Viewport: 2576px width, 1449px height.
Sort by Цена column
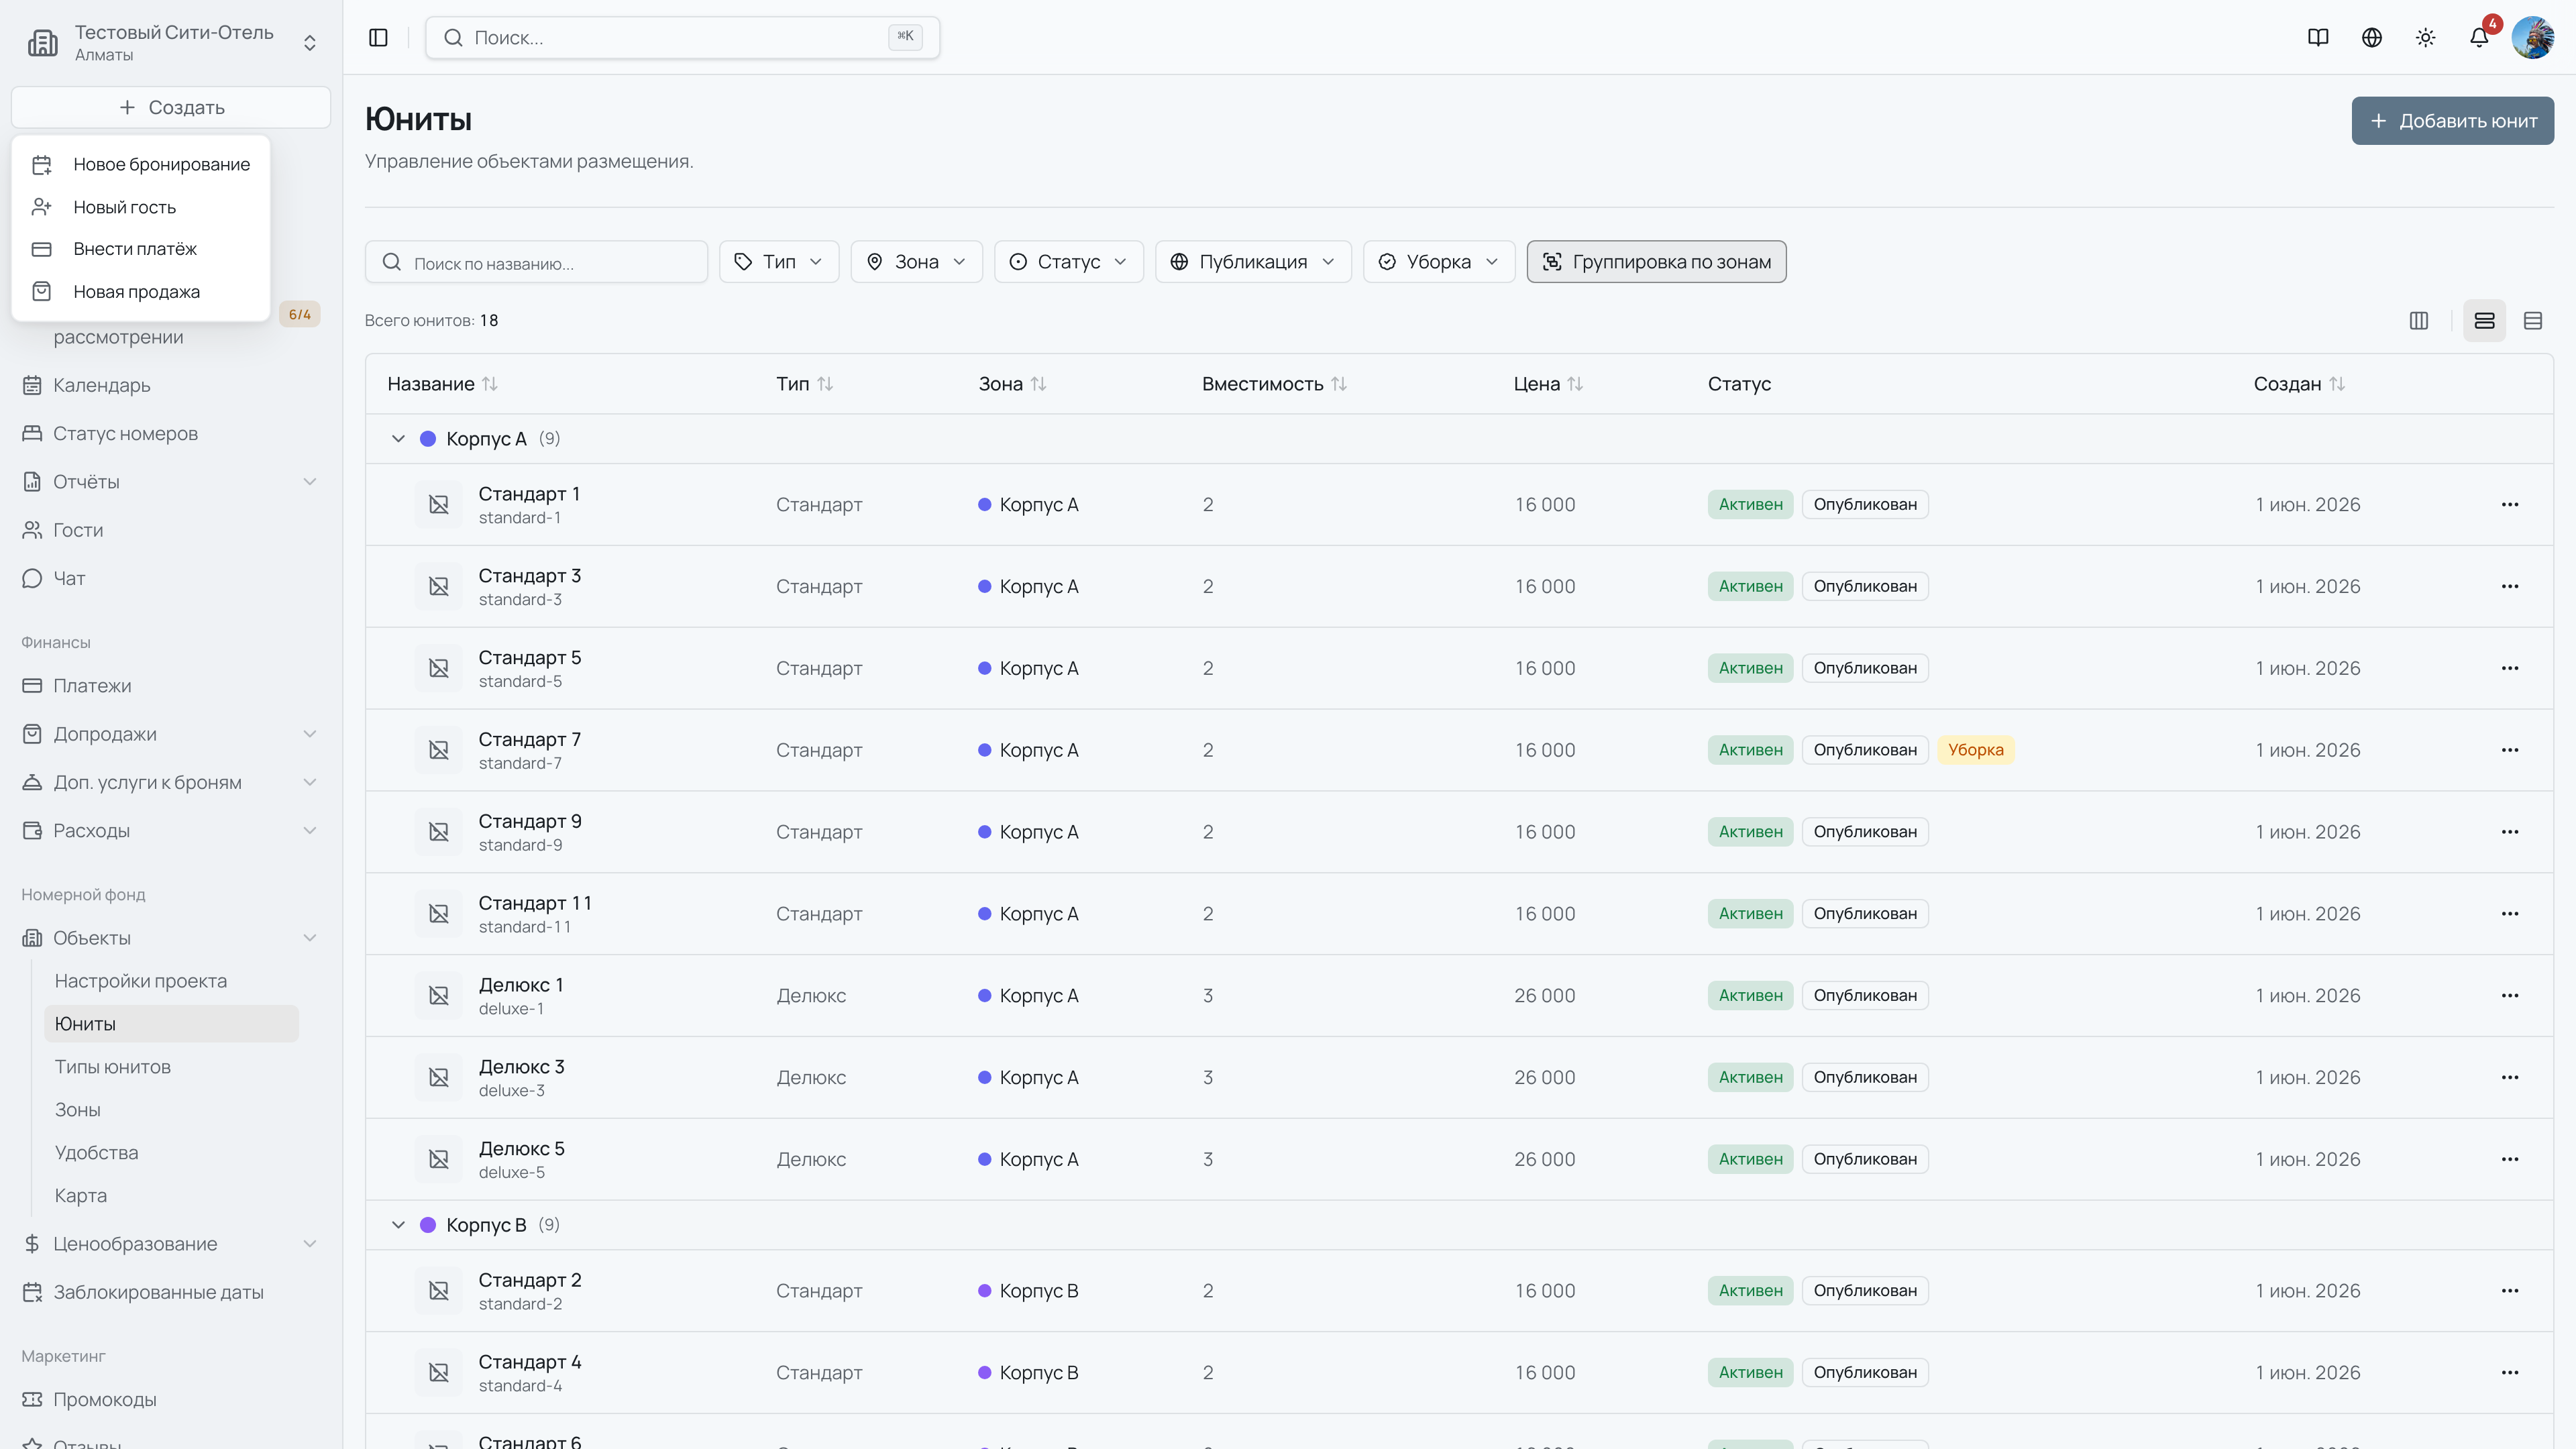[1548, 384]
